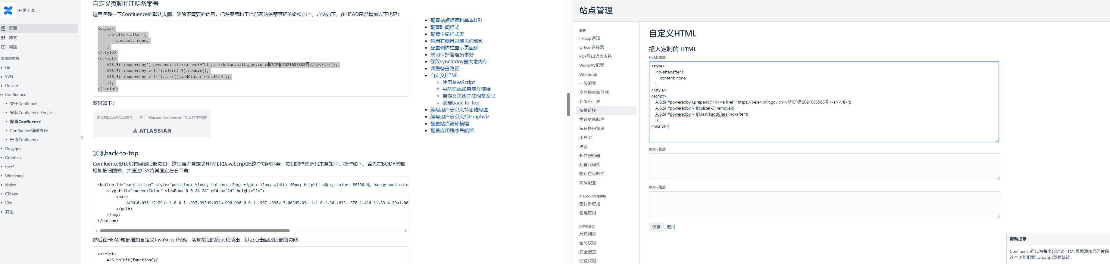Jump to 配置站点通知横幅 section
The image size is (1110, 264).
pos(449,124)
